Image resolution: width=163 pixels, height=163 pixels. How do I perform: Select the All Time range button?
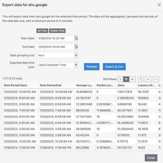tap(42, 31)
